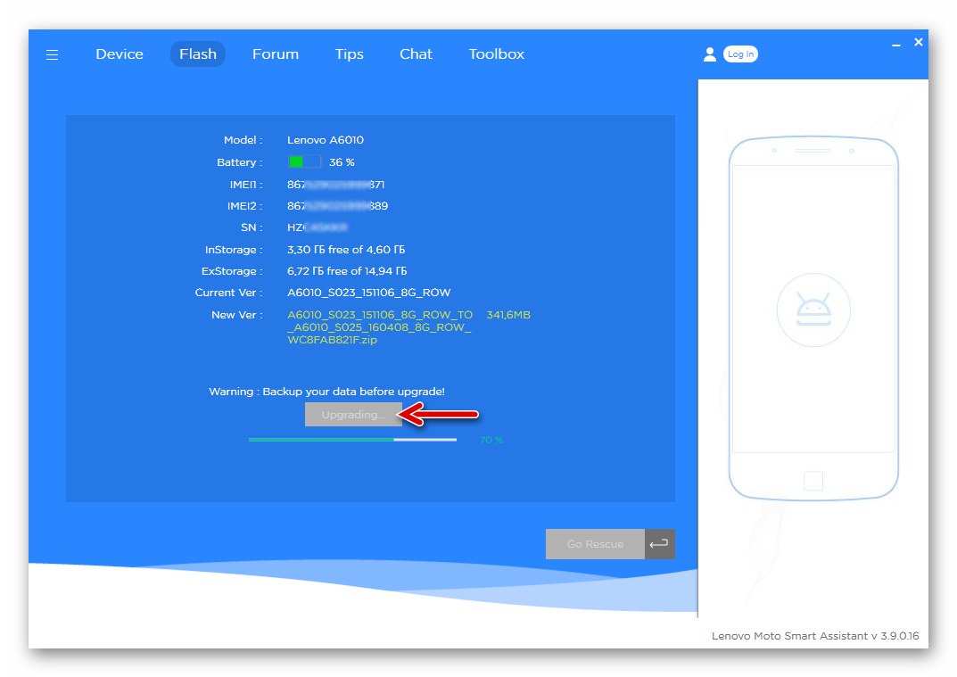Switch to the Device tab
The image size is (957, 677).
pos(120,54)
